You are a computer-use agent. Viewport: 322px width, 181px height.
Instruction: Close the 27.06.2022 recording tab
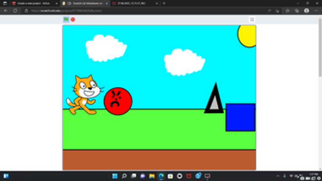point(157,3)
